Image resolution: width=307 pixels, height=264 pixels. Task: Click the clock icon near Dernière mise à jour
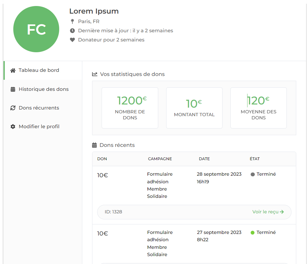click(72, 31)
